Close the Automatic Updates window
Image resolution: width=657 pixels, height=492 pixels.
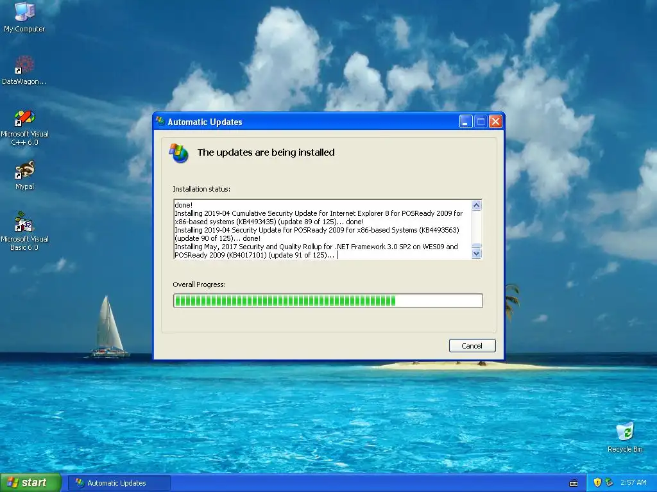(x=496, y=121)
